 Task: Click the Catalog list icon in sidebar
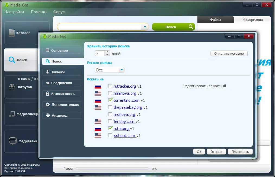click(x=11, y=33)
